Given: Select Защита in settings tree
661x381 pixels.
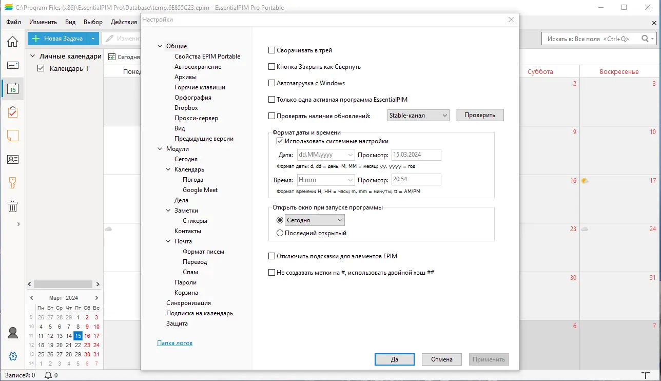Looking at the screenshot, I should (x=177, y=323).
